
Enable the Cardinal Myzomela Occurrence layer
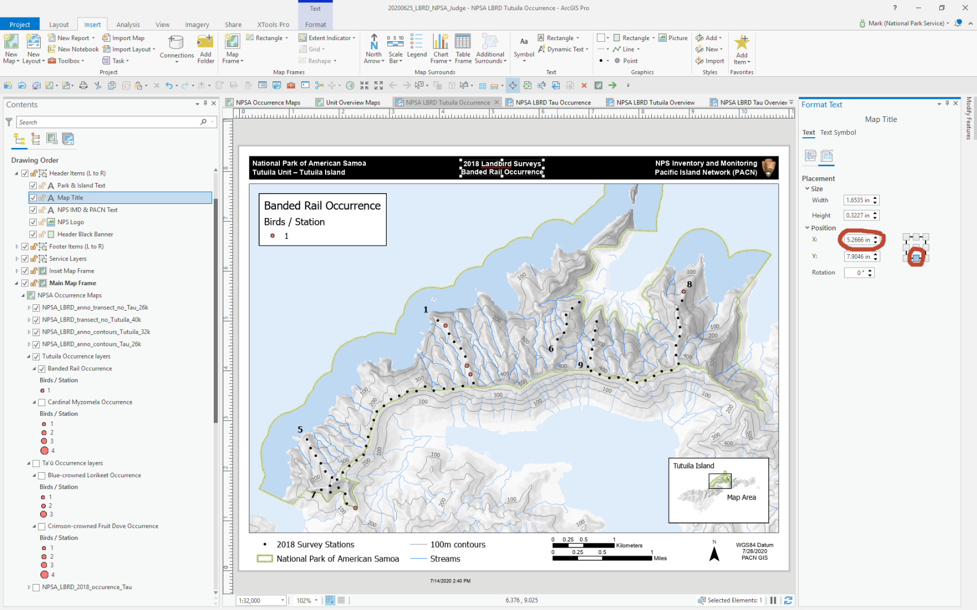click(x=41, y=403)
